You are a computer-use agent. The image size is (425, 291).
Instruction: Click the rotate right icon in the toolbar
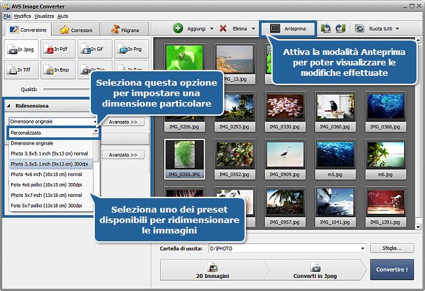pyautogui.click(x=340, y=29)
